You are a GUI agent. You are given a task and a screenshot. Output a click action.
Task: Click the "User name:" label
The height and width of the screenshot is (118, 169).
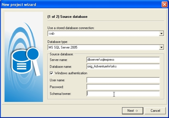coord(57,80)
